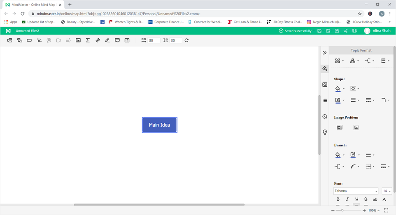This screenshot has height=215, width=396.
Task: Click the hyperlink icon in toolbar
Action: pos(98,40)
